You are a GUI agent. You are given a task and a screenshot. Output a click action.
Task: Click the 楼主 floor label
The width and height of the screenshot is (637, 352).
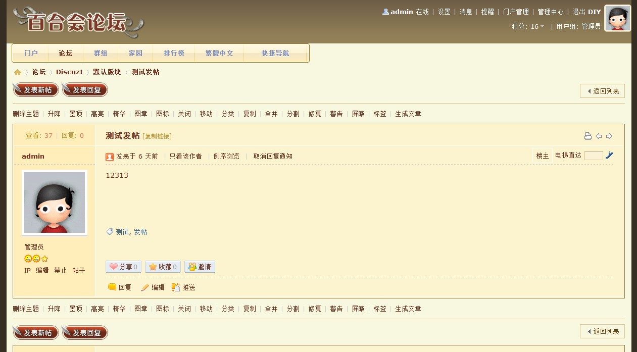pos(543,156)
